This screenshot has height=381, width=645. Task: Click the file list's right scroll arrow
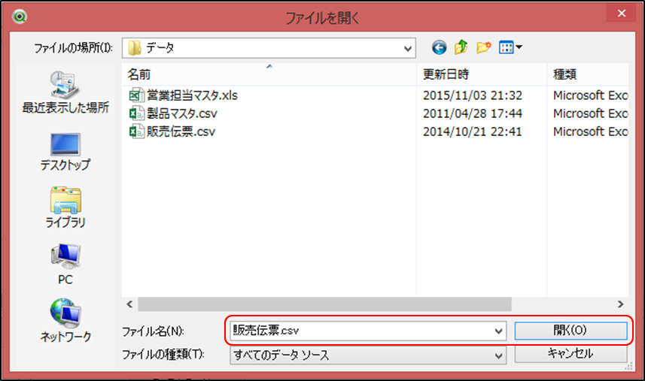pos(620,304)
